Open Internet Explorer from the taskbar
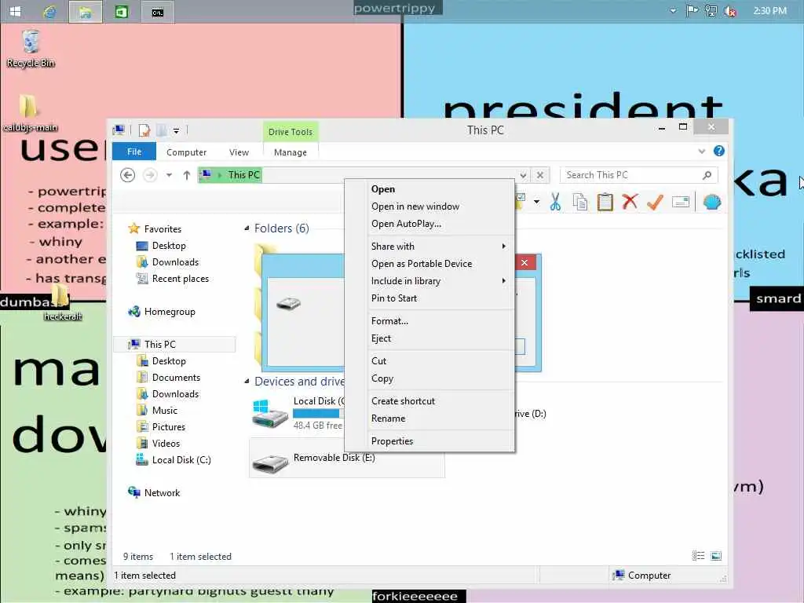This screenshot has height=603, width=804. (x=49, y=11)
